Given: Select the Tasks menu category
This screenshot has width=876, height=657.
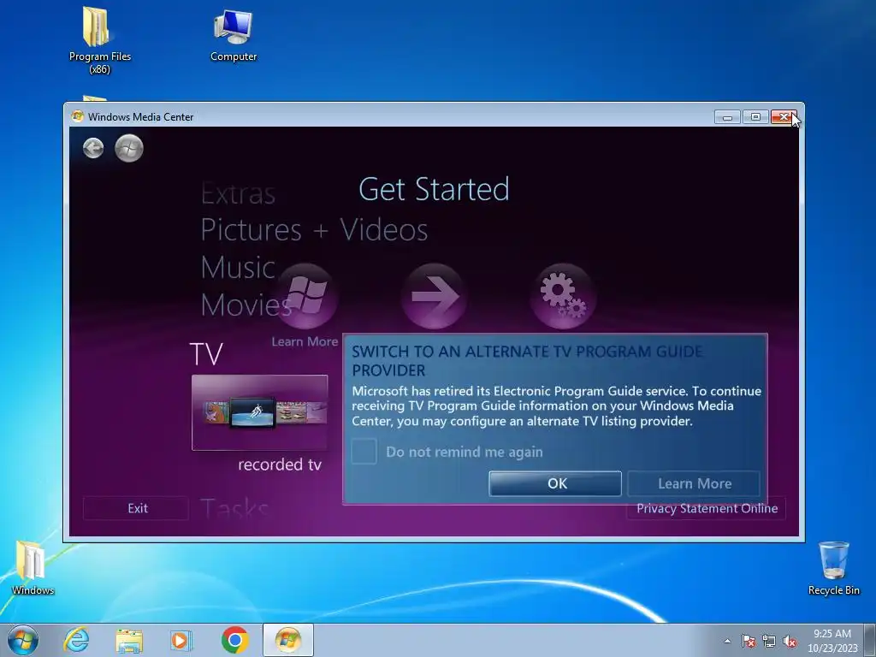Looking at the screenshot, I should pos(234,507).
